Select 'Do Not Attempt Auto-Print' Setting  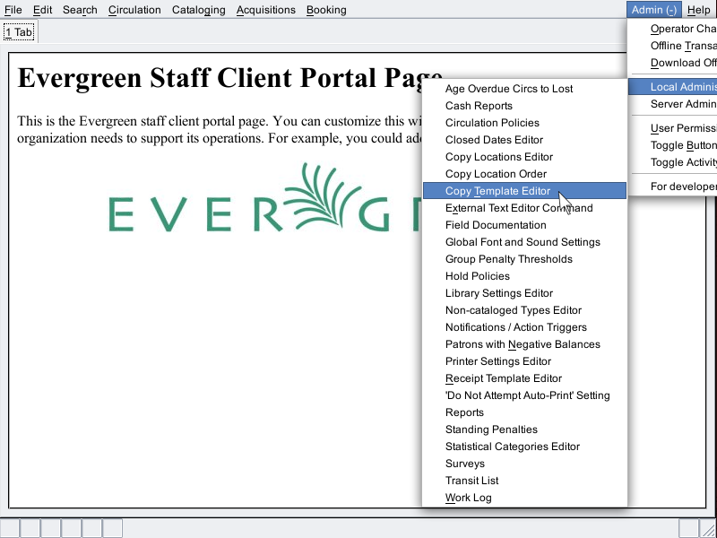(524, 395)
